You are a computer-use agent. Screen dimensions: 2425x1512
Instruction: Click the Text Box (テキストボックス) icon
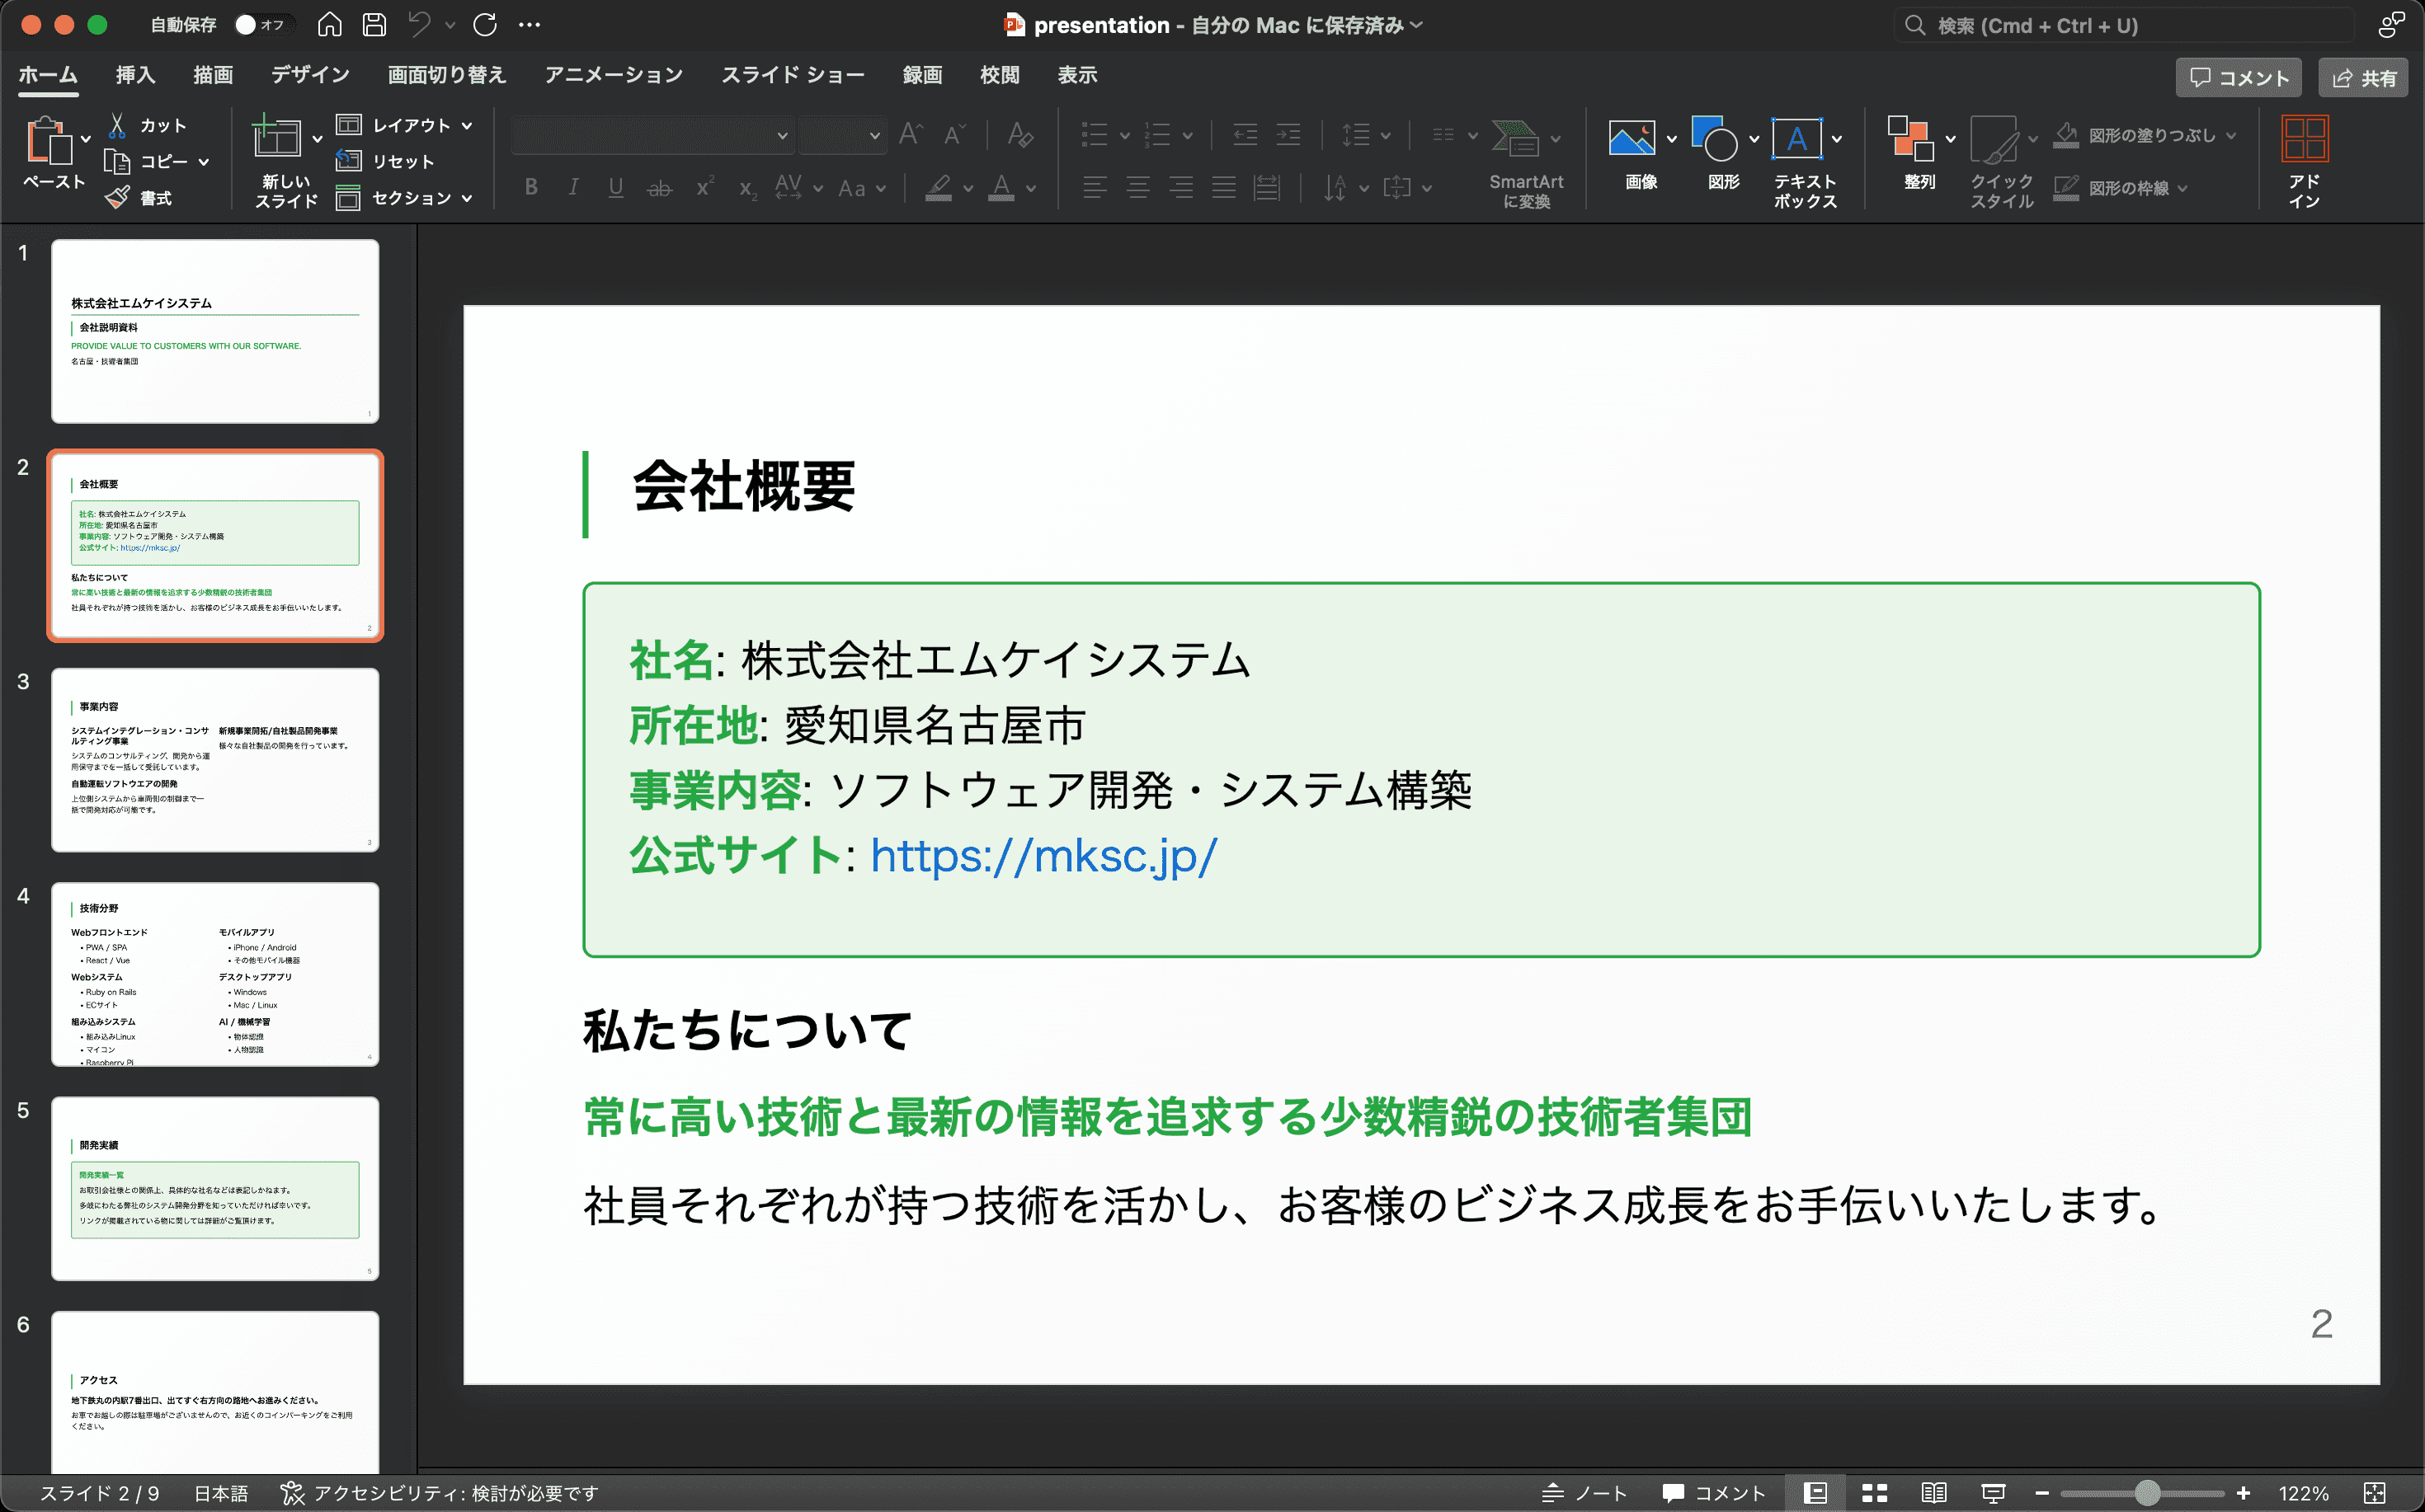pyautogui.click(x=1796, y=140)
